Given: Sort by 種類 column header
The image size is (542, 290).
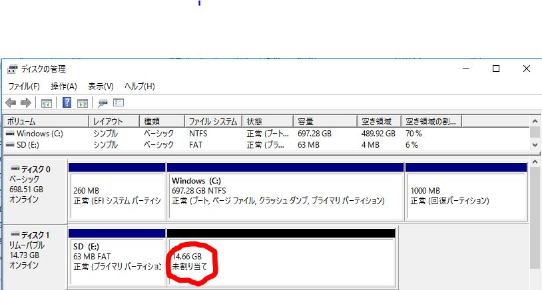Looking at the screenshot, I should (162, 122).
